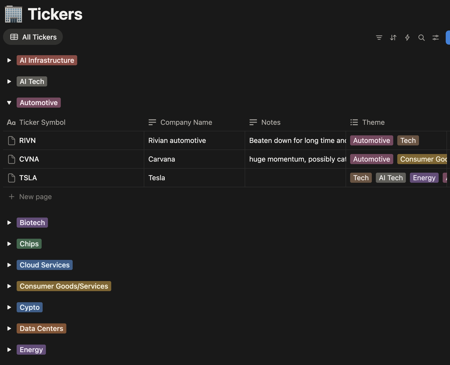Expand the AI Infrastructure group
This screenshot has width=450, height=365.
pyautogui.click(x=9, y=60)
